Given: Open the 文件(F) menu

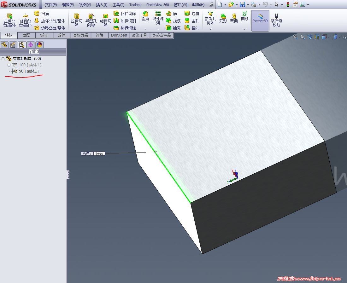Looking at the screenshot, I should (x=51, y=5).
